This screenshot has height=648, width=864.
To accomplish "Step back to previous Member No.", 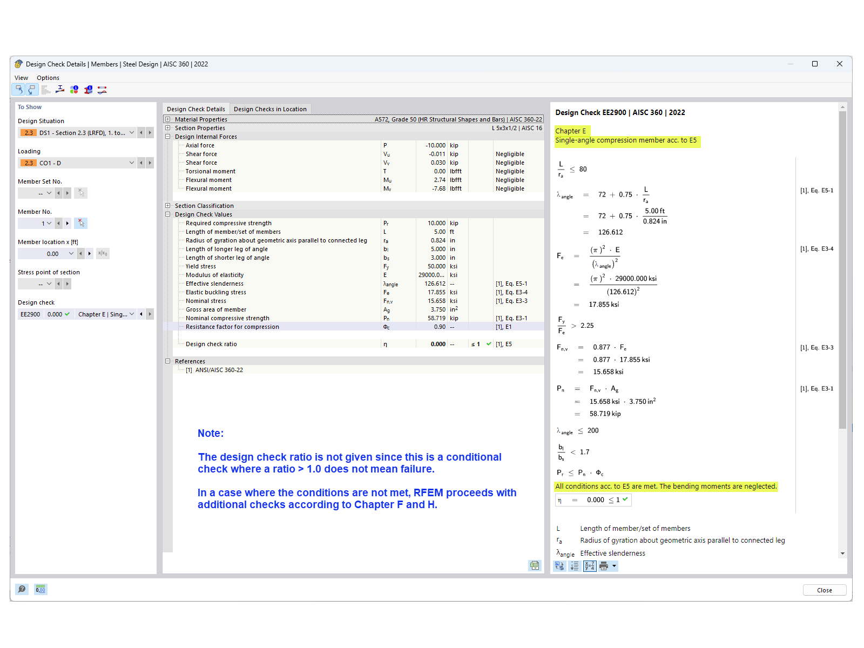I will pos(59,223).
